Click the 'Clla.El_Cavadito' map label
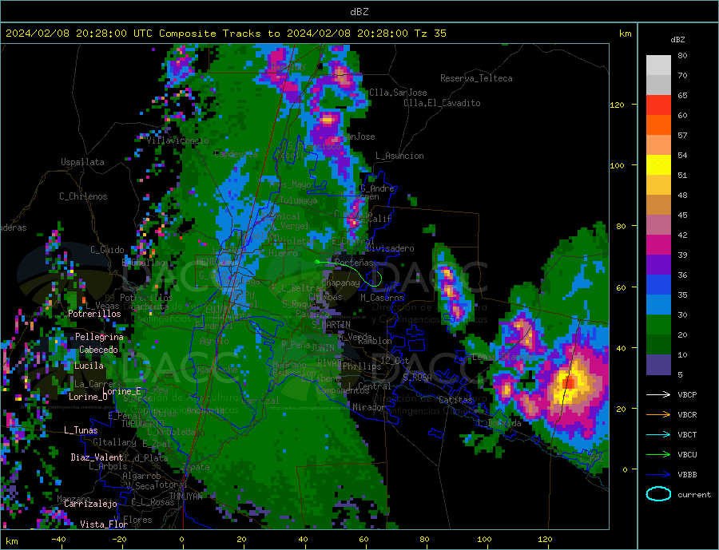This screenshot has width=719, height=550. coord(442,103)
